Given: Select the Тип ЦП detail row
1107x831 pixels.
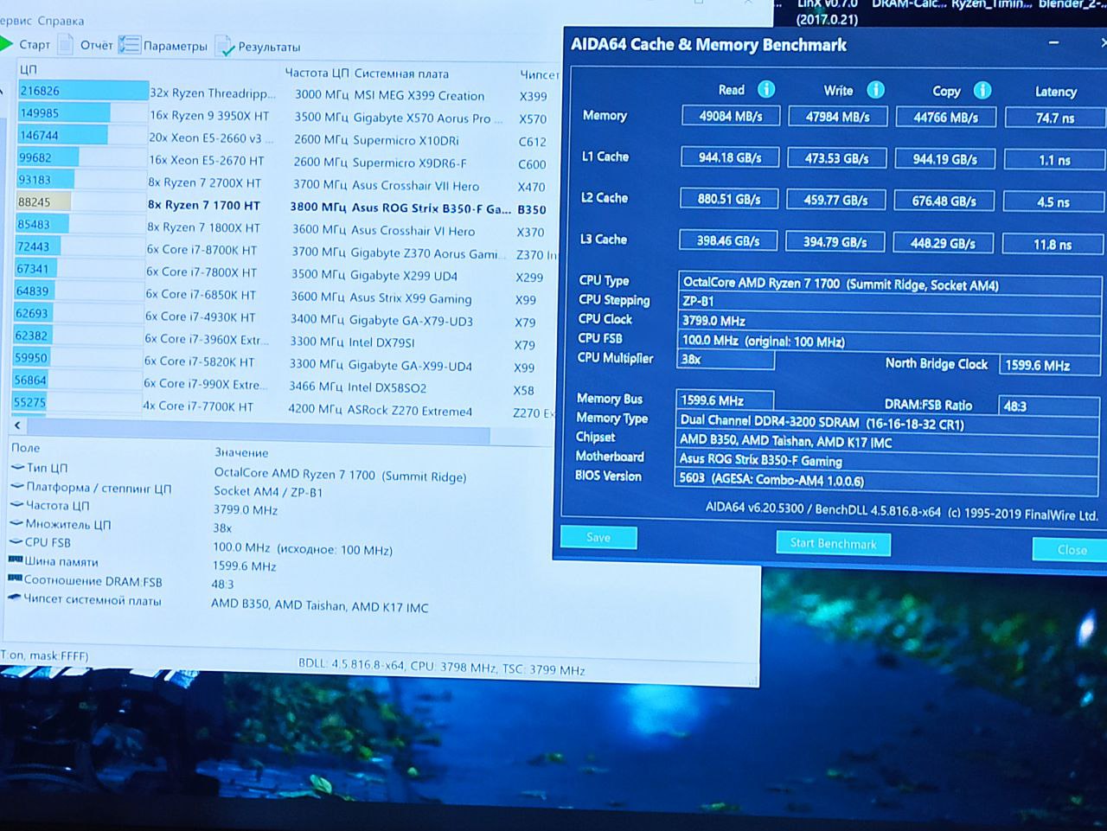Looking at the screenshot, I should (277, 471).
